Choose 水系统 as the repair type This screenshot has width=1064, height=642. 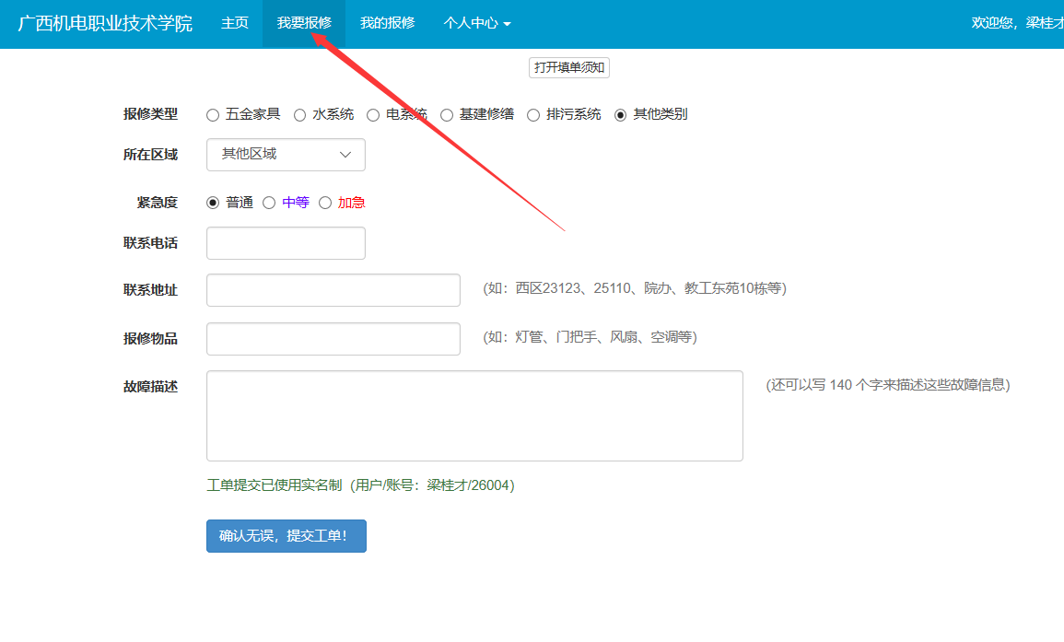click(x=300, y=115)
